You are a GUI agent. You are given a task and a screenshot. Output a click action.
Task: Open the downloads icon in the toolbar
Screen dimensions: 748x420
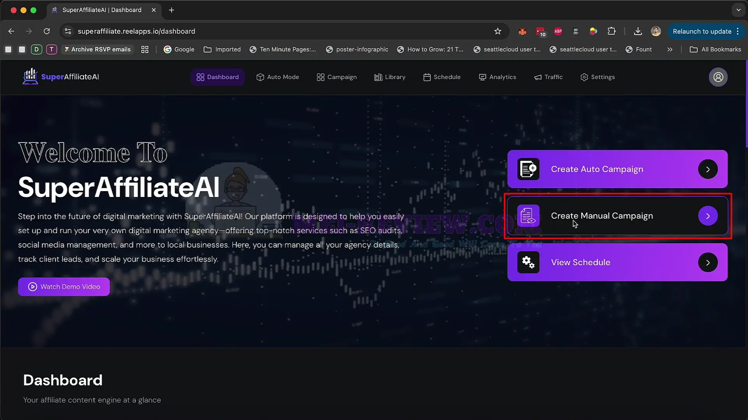tap(638, 31)
